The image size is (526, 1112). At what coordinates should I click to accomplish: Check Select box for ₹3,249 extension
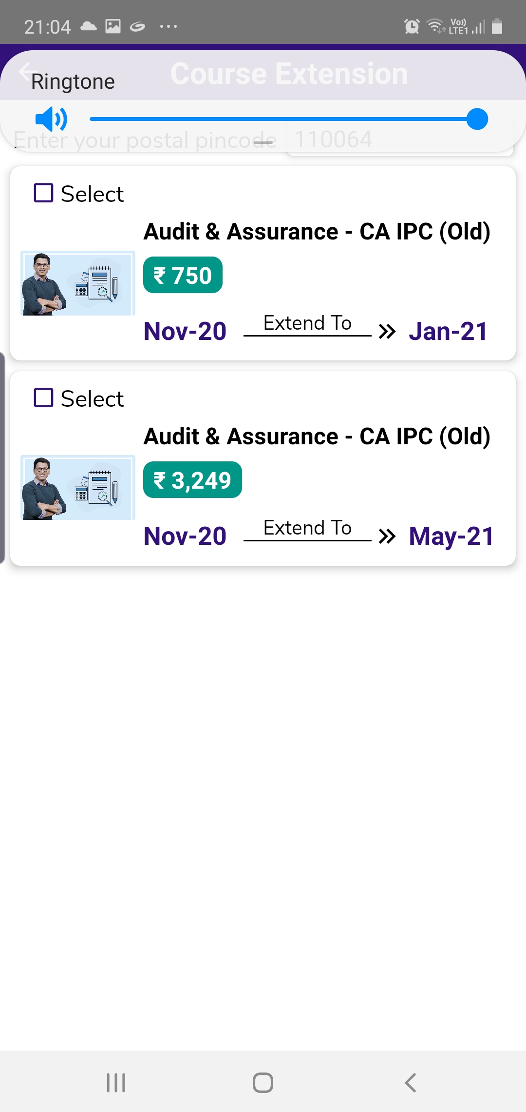tap(43, 397)
